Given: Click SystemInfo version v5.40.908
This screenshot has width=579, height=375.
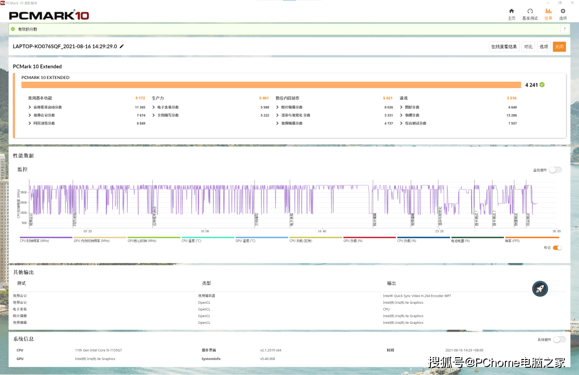Looking at the screenshot, I should point(267,359).
